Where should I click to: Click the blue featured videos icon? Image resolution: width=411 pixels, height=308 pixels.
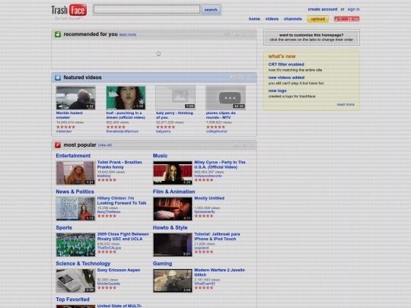[58, 78]
